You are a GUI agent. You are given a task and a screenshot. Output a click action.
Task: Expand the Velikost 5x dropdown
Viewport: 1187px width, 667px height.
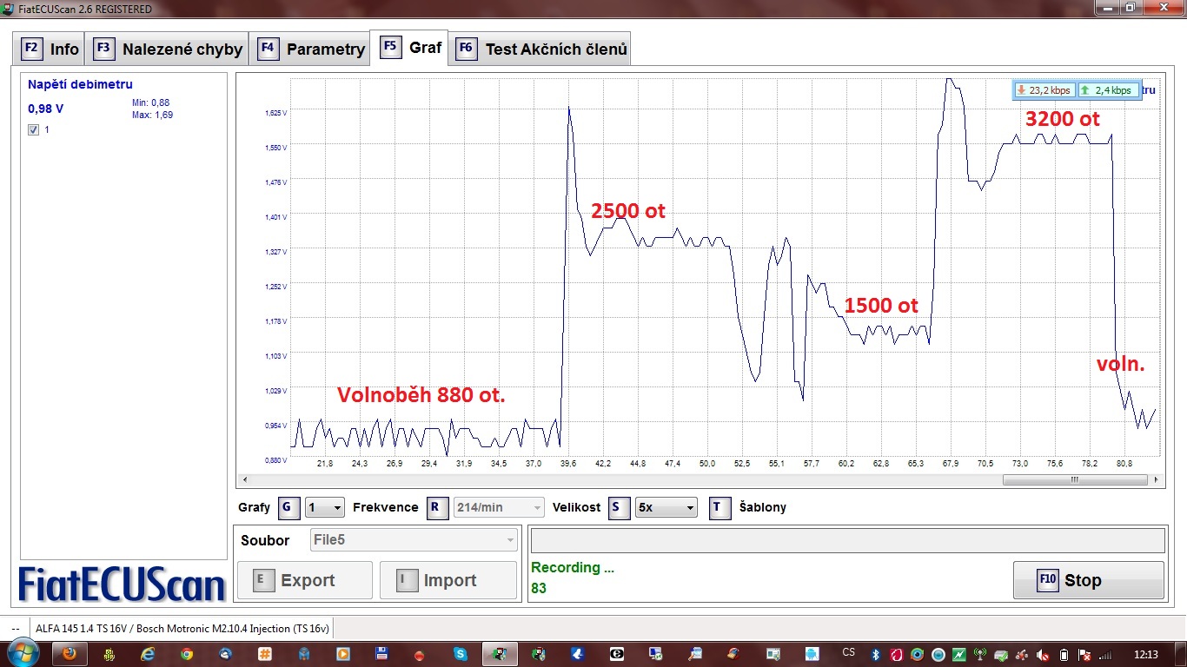665,508
